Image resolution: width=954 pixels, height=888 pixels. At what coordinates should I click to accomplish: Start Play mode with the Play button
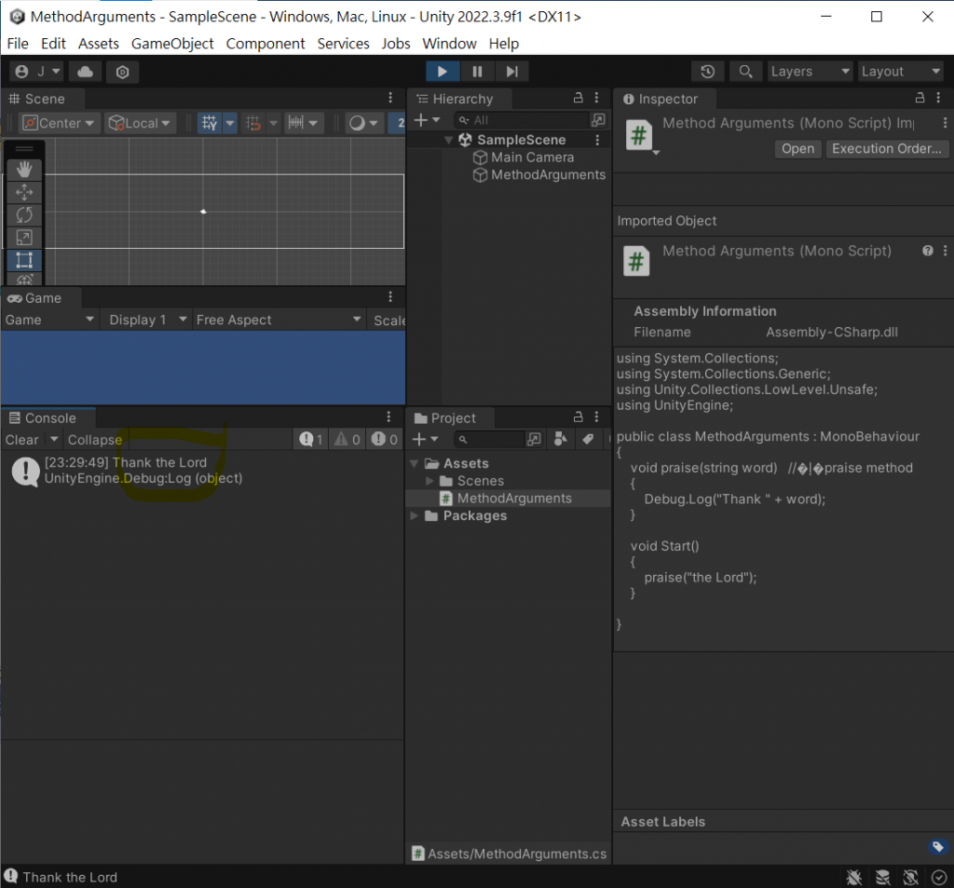pyautogui.click(x=443, y=71)
